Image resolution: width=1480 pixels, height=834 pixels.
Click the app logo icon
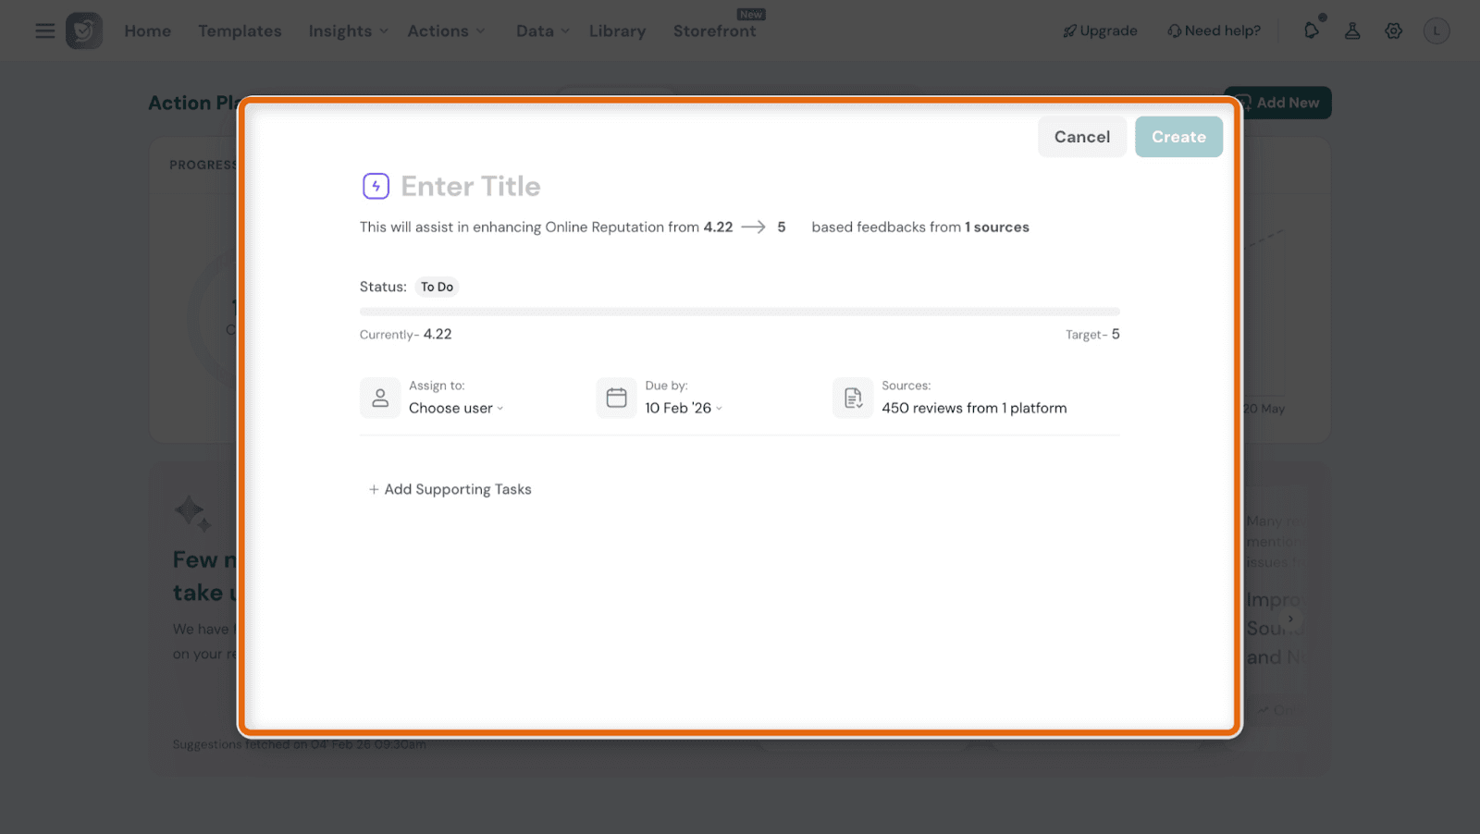[x=84, y=31]
